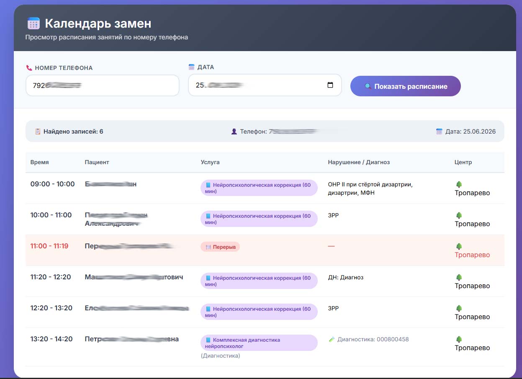The height and width of the screenshot is (379, 522).
Task: Click the Нарушение / Диагноз column header
Action: tap(359, 162)
